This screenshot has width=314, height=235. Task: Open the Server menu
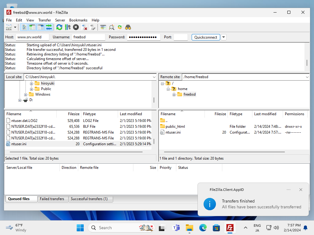60,20
